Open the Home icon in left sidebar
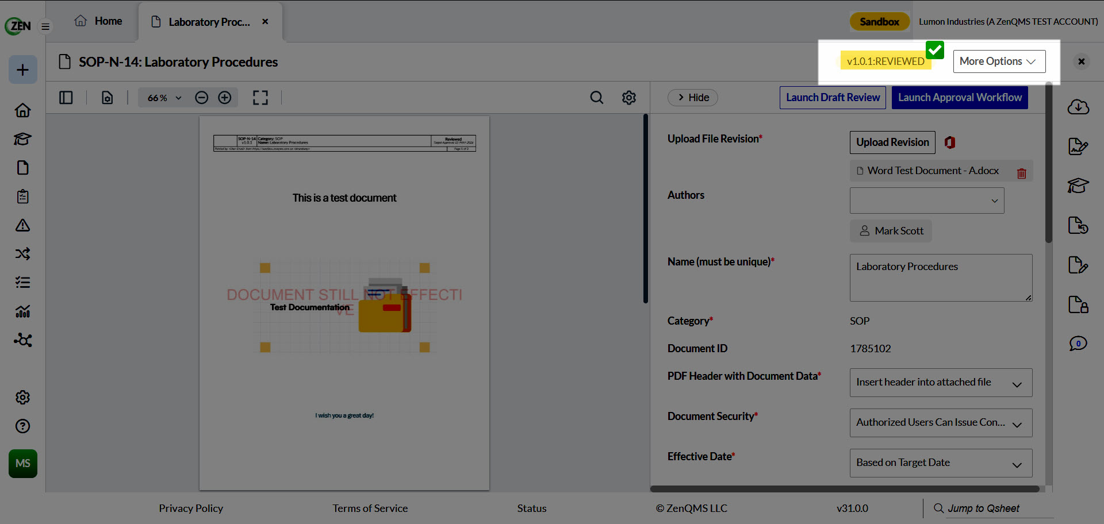The image size is (1104, 524). (x=23, y=110)
